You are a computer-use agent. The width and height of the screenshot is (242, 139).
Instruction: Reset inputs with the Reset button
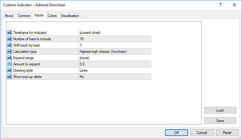pos(227,132)
